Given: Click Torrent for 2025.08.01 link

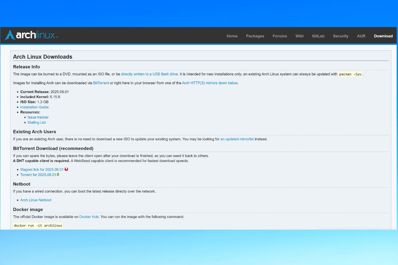Looking at the screenshot, I should tap(38, 175).
